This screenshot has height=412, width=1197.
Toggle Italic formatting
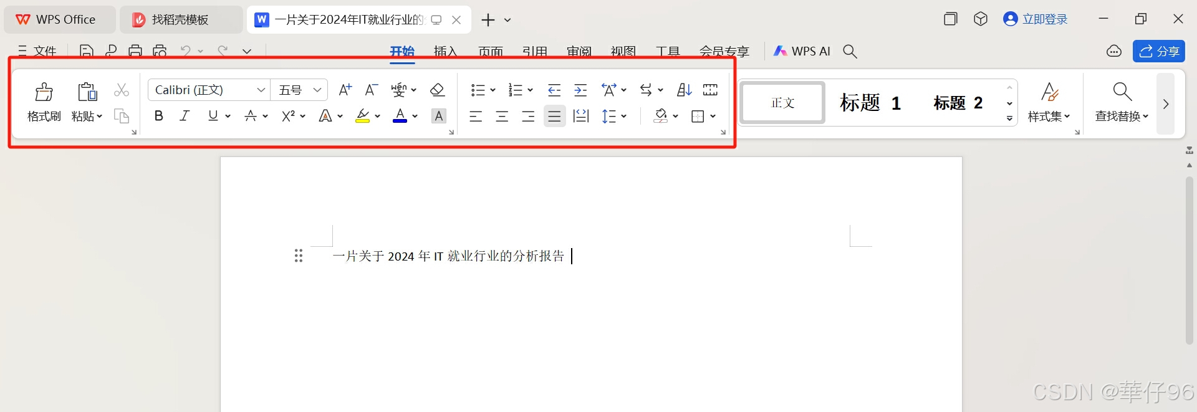[185, 116]
